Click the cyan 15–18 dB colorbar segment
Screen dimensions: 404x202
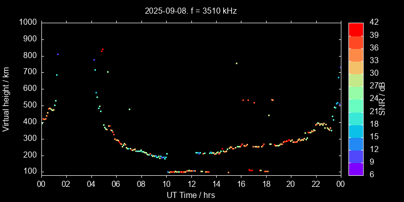coord(356,131)
